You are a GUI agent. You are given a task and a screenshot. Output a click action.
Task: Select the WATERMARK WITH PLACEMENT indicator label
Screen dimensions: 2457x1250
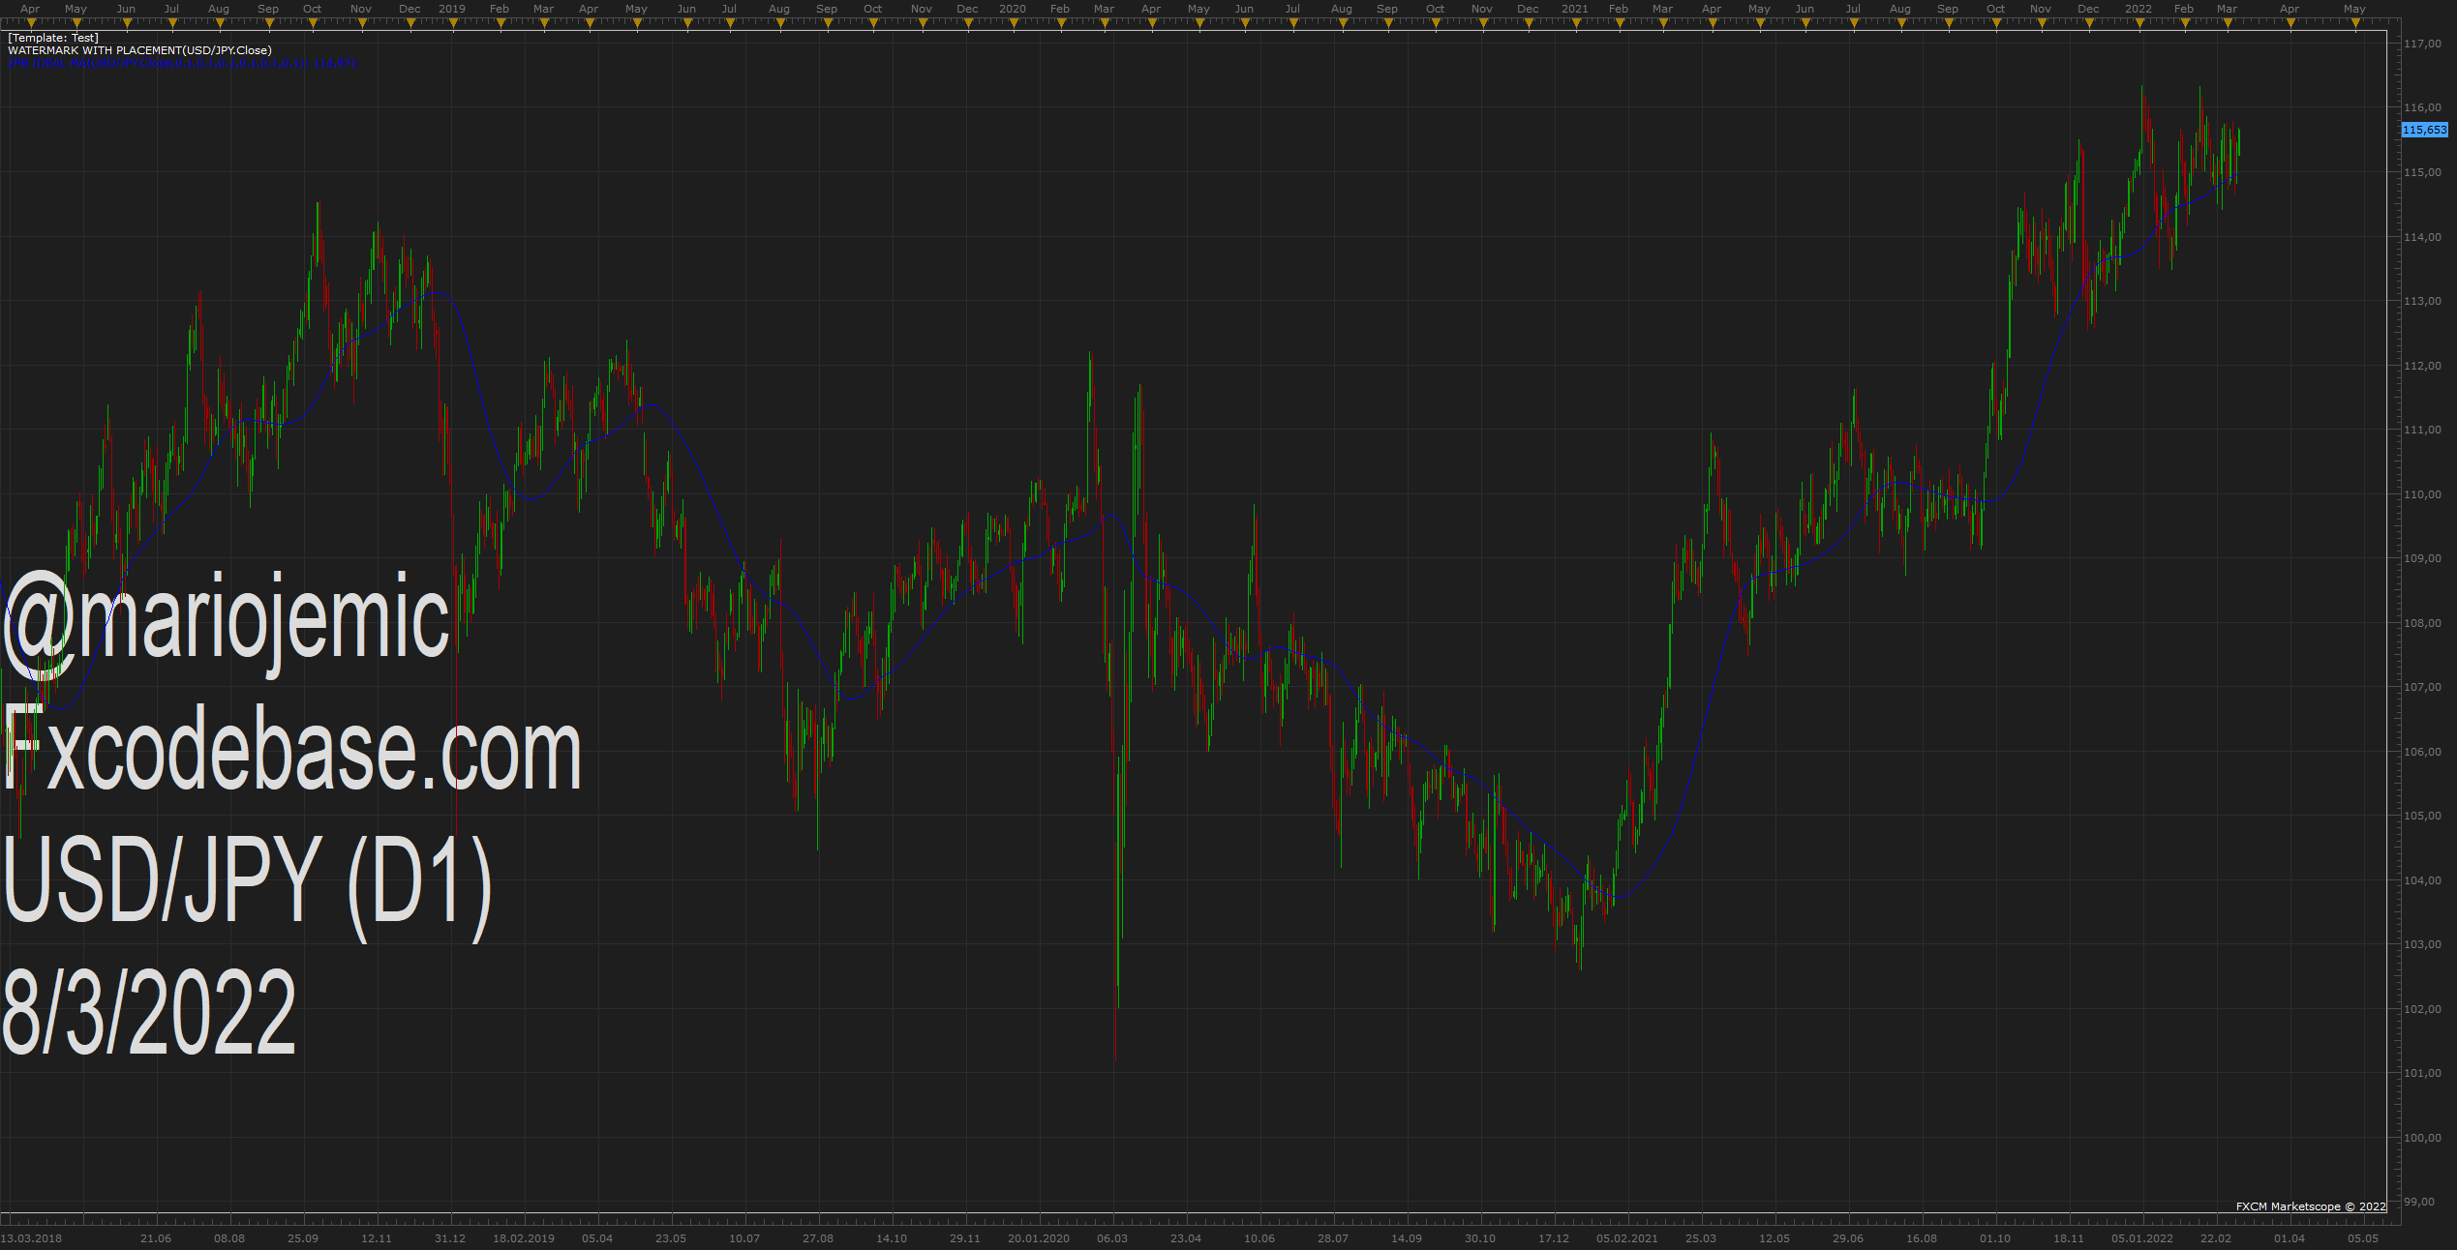pyautogui.click(x=139, y=50)
